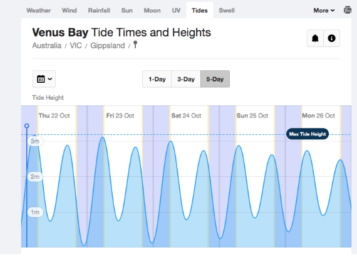The height and width of the screenshot is (256, 357).
Task: Open the Wind tab
Action: click(70, 11)
